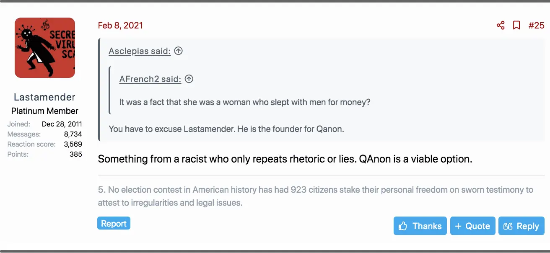Click the "AFrench2 said:" quote link
This screenshot has height=253, width=550.
click(150, 79)
